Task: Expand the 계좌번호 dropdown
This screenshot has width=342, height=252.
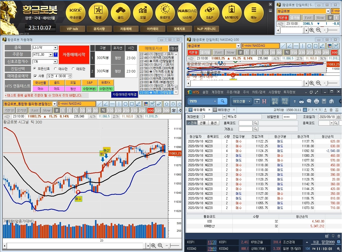Action: [x=224, y=117]
